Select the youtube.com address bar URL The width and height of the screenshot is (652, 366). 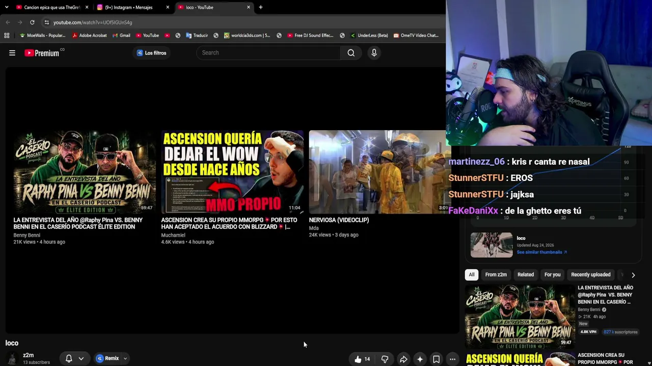coord(93,22)
